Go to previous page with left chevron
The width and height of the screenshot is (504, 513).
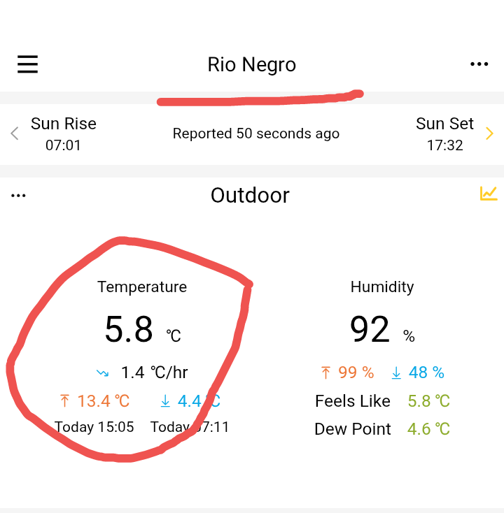click(x=15, y=133)
